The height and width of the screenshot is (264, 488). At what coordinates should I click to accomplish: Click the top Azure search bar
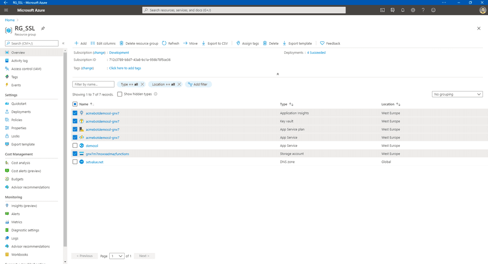point(244,10)
